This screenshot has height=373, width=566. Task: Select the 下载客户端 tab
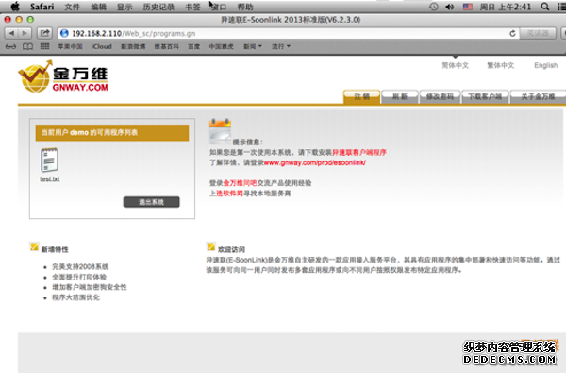tap(485, 97)
